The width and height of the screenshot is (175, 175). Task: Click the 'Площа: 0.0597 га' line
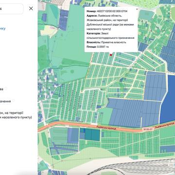point(98,47)
